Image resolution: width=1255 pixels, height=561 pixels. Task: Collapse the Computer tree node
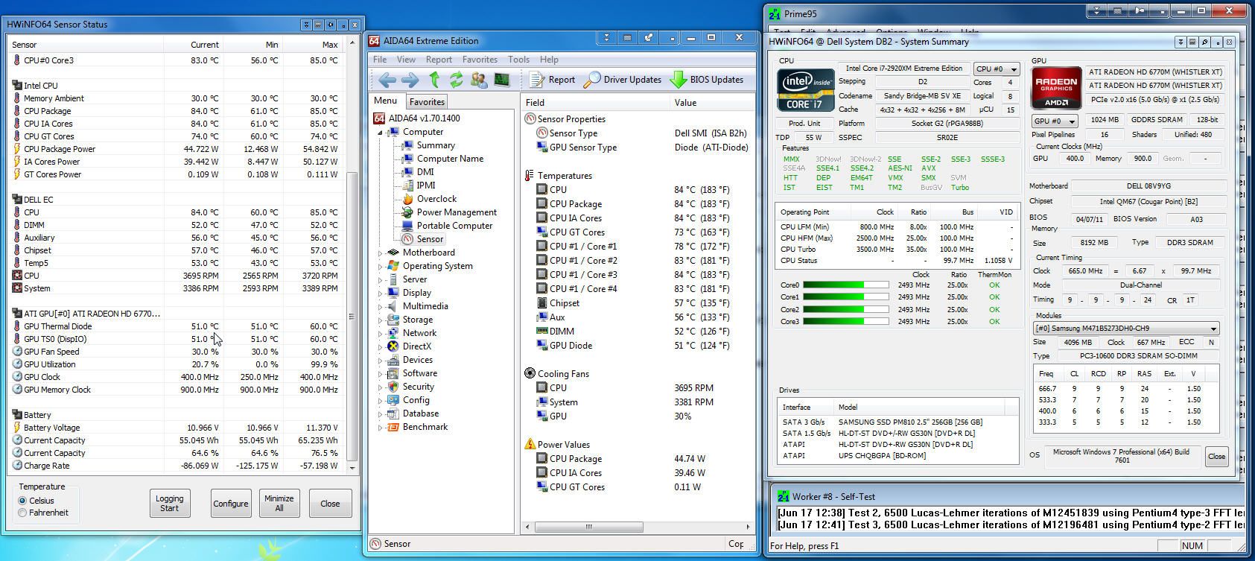coord(380,132)
